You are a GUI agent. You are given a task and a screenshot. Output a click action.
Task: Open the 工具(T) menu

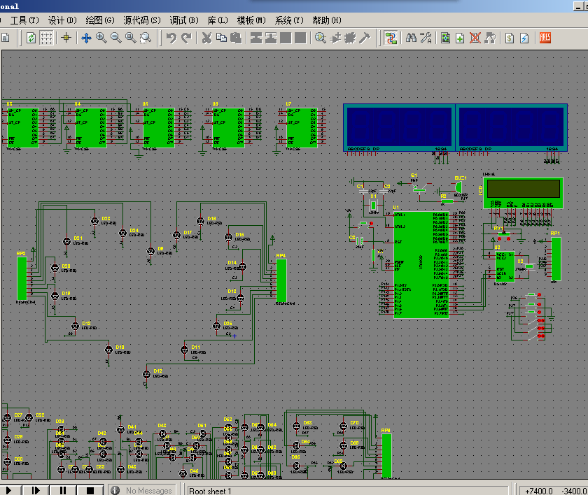[x=24, y=20]
